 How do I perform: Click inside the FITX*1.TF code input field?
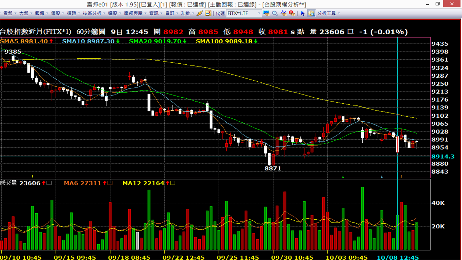pos(241,13)
